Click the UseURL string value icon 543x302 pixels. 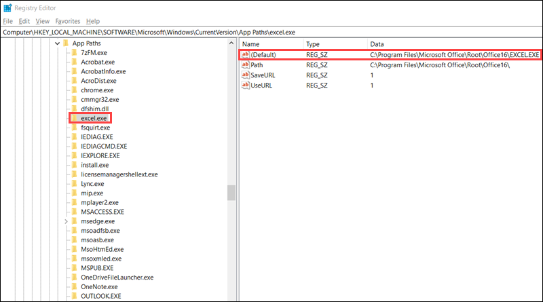(x=246, y=86)
